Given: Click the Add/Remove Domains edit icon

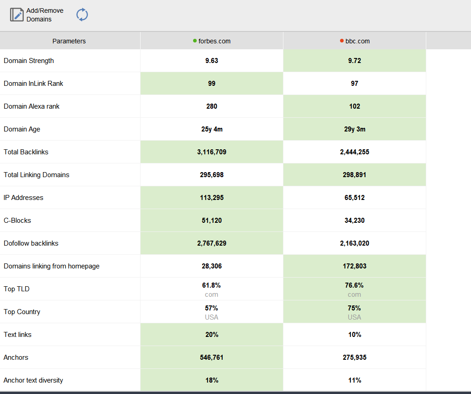Looking at the screenshot, I should point(17,15).
